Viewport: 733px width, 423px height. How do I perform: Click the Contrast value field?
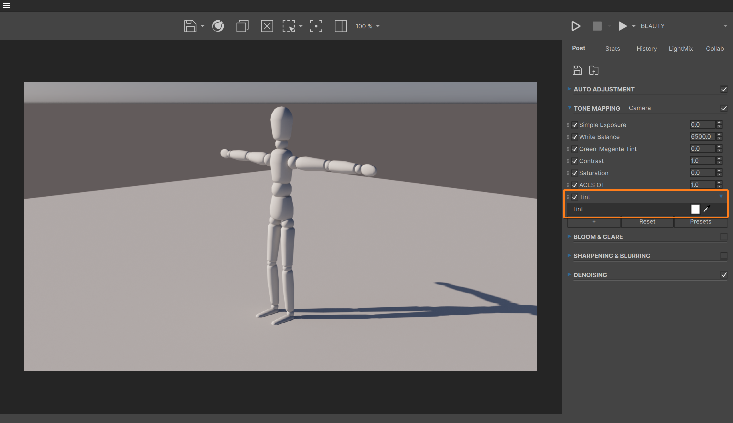703,161
